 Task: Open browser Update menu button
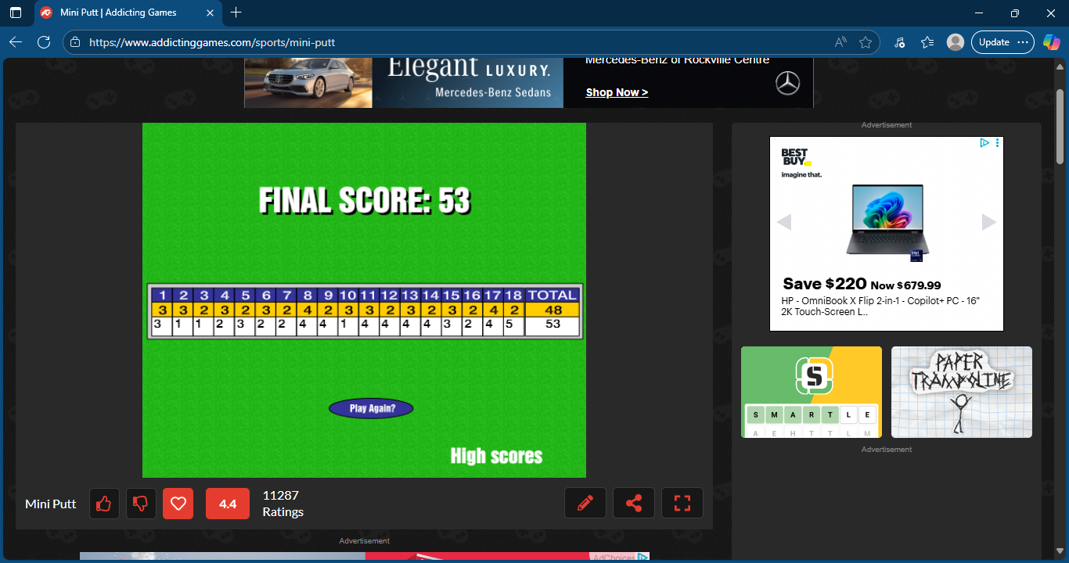point(1002,42)
